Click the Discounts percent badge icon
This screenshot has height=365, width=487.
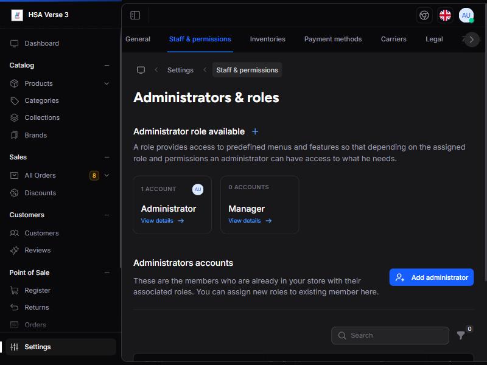click(14, 193)
